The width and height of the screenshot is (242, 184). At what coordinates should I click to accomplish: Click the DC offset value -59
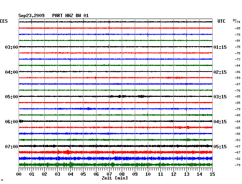tap(237, 78)
